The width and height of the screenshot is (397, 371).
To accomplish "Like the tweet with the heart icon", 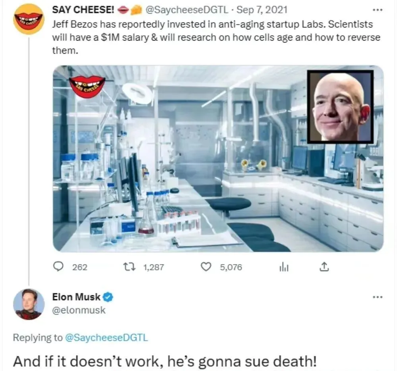I will click(205, 267).
